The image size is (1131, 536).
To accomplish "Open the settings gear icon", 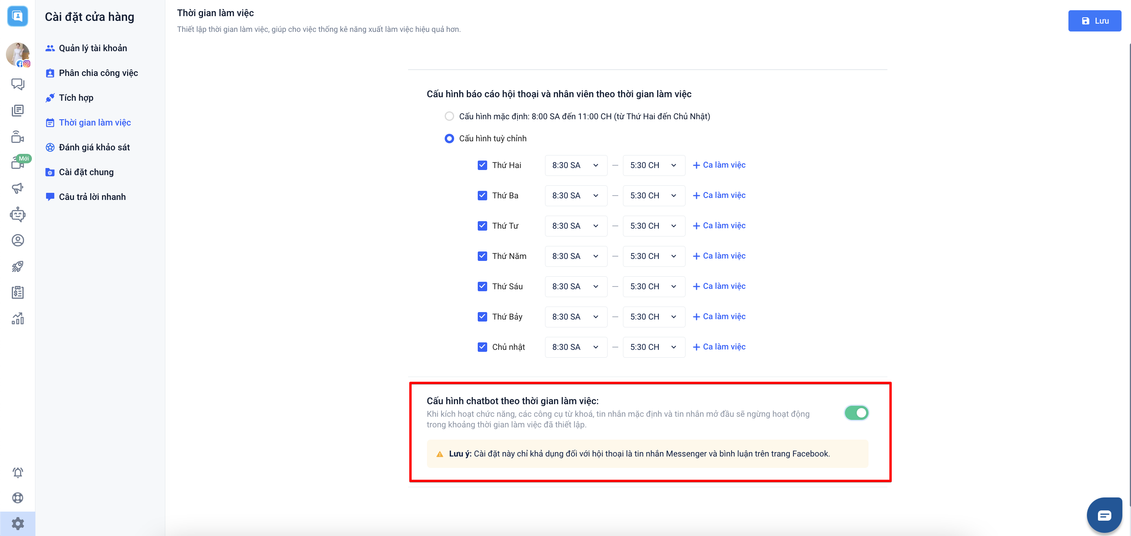I will point(18,523).
